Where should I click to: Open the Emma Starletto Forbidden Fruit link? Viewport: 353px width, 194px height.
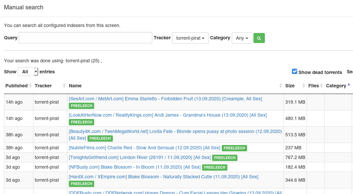click(165, 99)
